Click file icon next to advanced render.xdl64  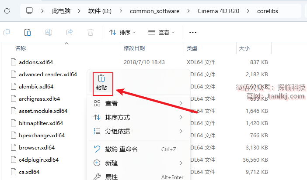14,74
